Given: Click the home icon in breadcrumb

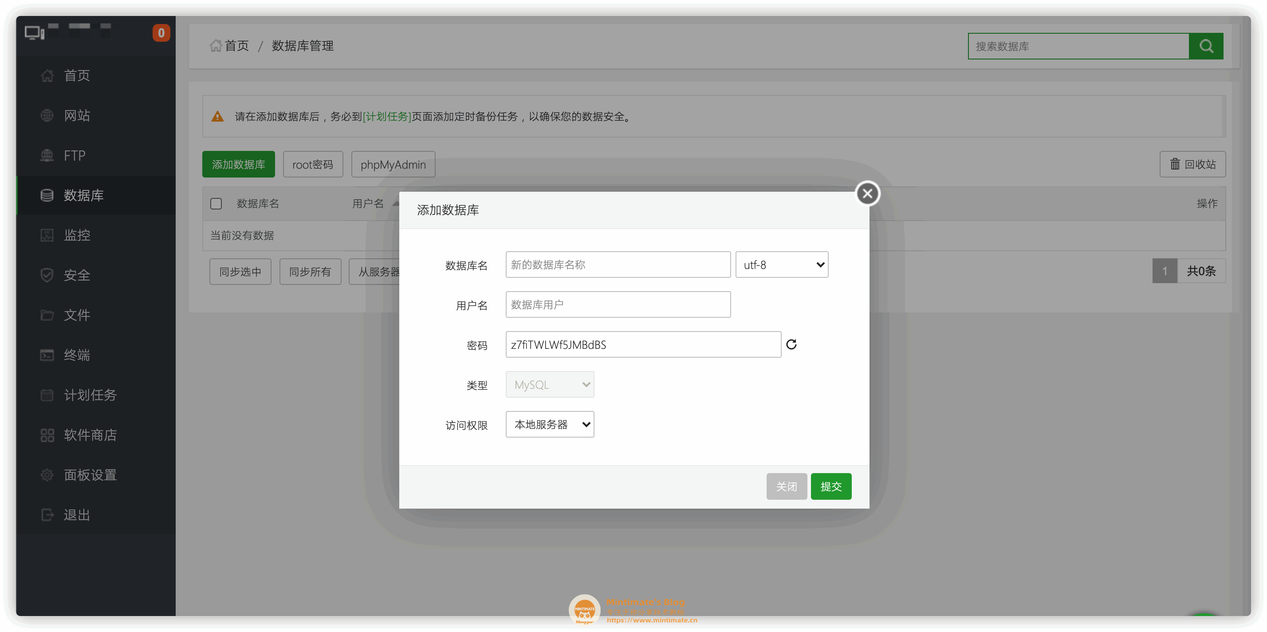Looking at the screenshot, I should click(x=216, y=46).
